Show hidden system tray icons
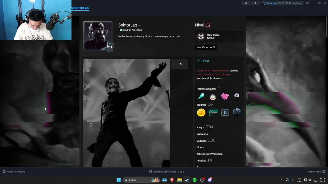 282,180
